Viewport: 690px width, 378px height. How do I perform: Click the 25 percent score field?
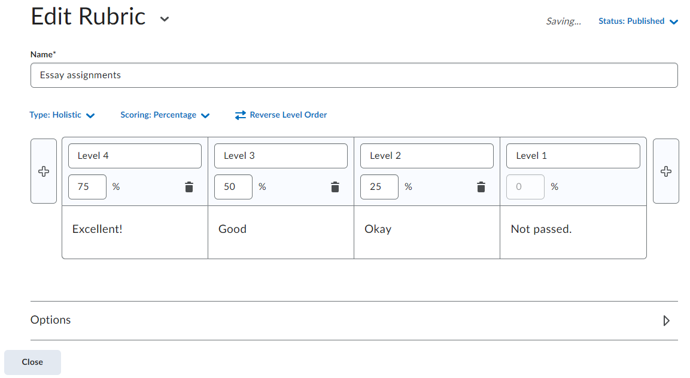379,187
